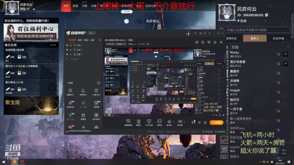294x165 pixels.
Task: Expand speaker options arrow
Action: point(184,122)
